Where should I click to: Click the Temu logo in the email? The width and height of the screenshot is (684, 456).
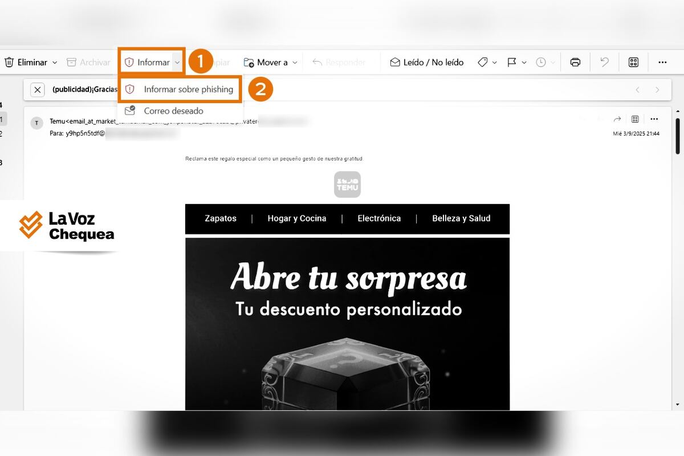(x=347, y=185)
